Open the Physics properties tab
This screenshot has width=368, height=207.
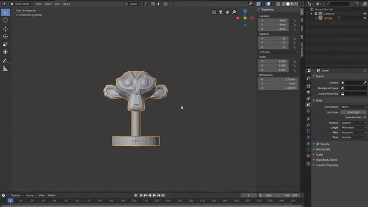(x=308, y=137)
